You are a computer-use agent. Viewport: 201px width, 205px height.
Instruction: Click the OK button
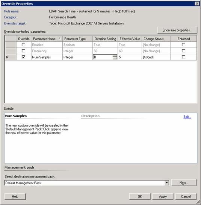(140, 196)
